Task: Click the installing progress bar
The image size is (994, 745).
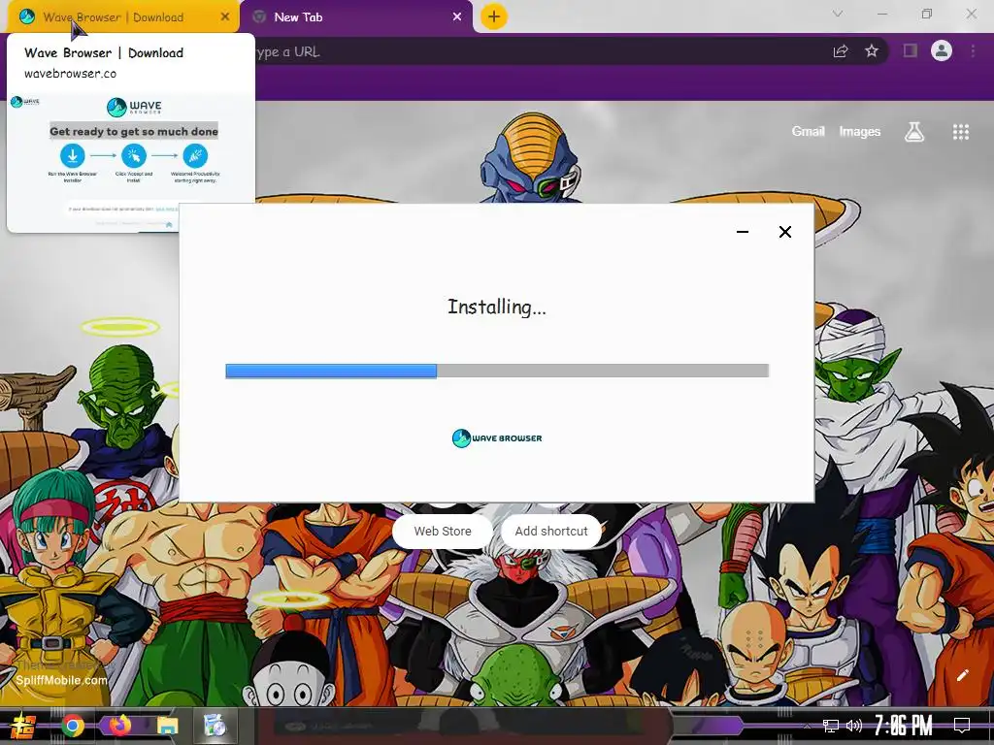Action: tap(497, 371)
